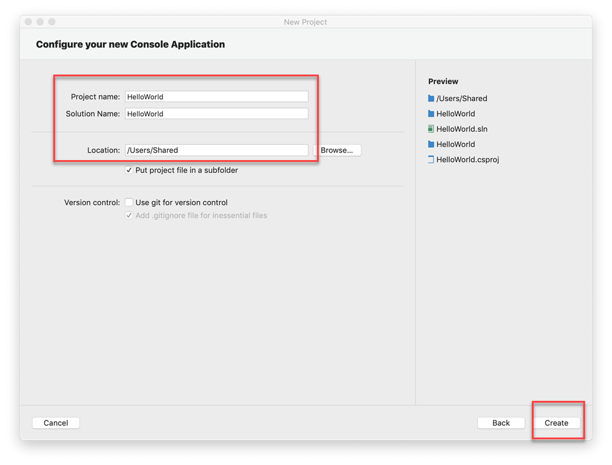Viewport: 612px width, 465px height.
Task: Click the Preview heading
Action: tap(443, 81)
